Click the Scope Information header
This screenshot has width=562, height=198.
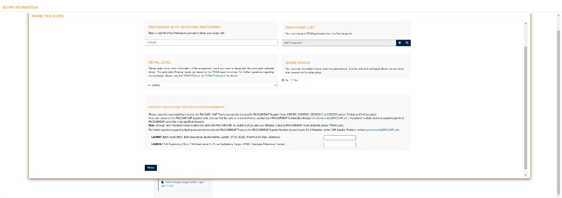tap(20, 7)
